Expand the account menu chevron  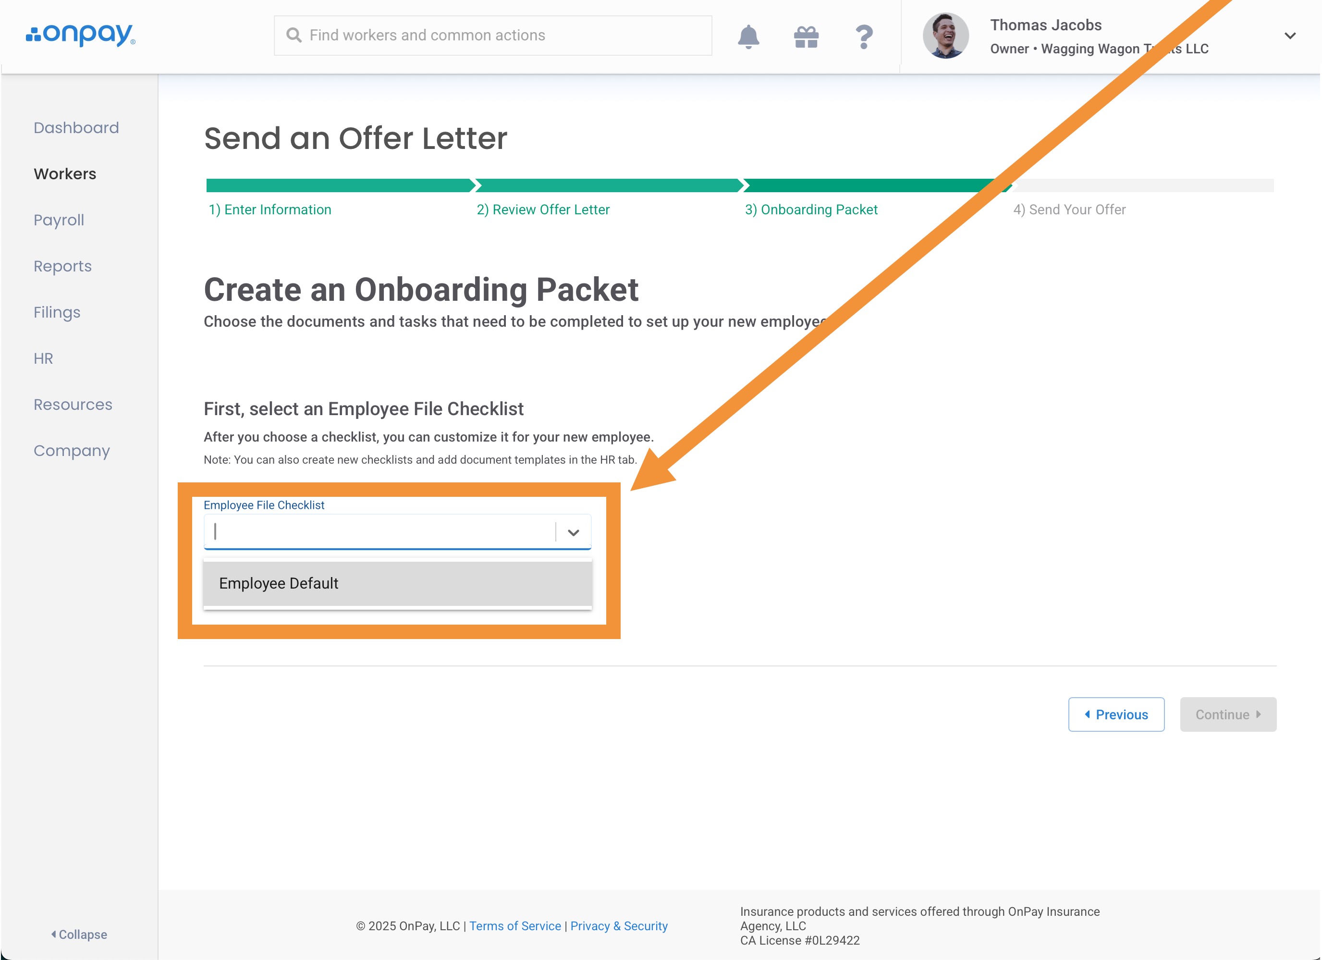tap(1289, 36)
